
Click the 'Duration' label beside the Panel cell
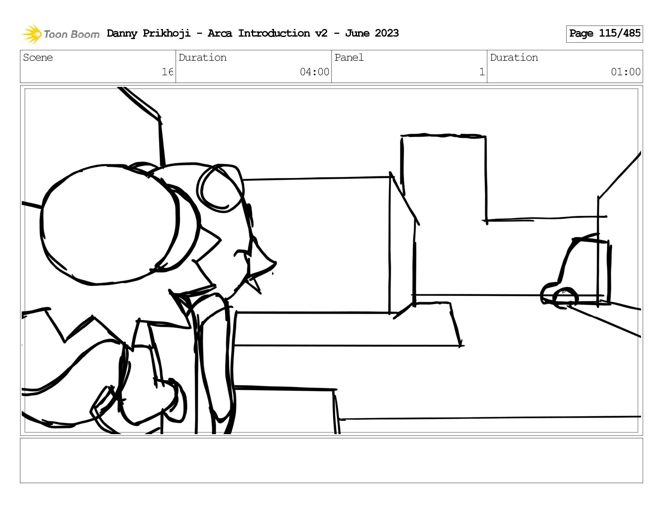(x=514, y=58)
